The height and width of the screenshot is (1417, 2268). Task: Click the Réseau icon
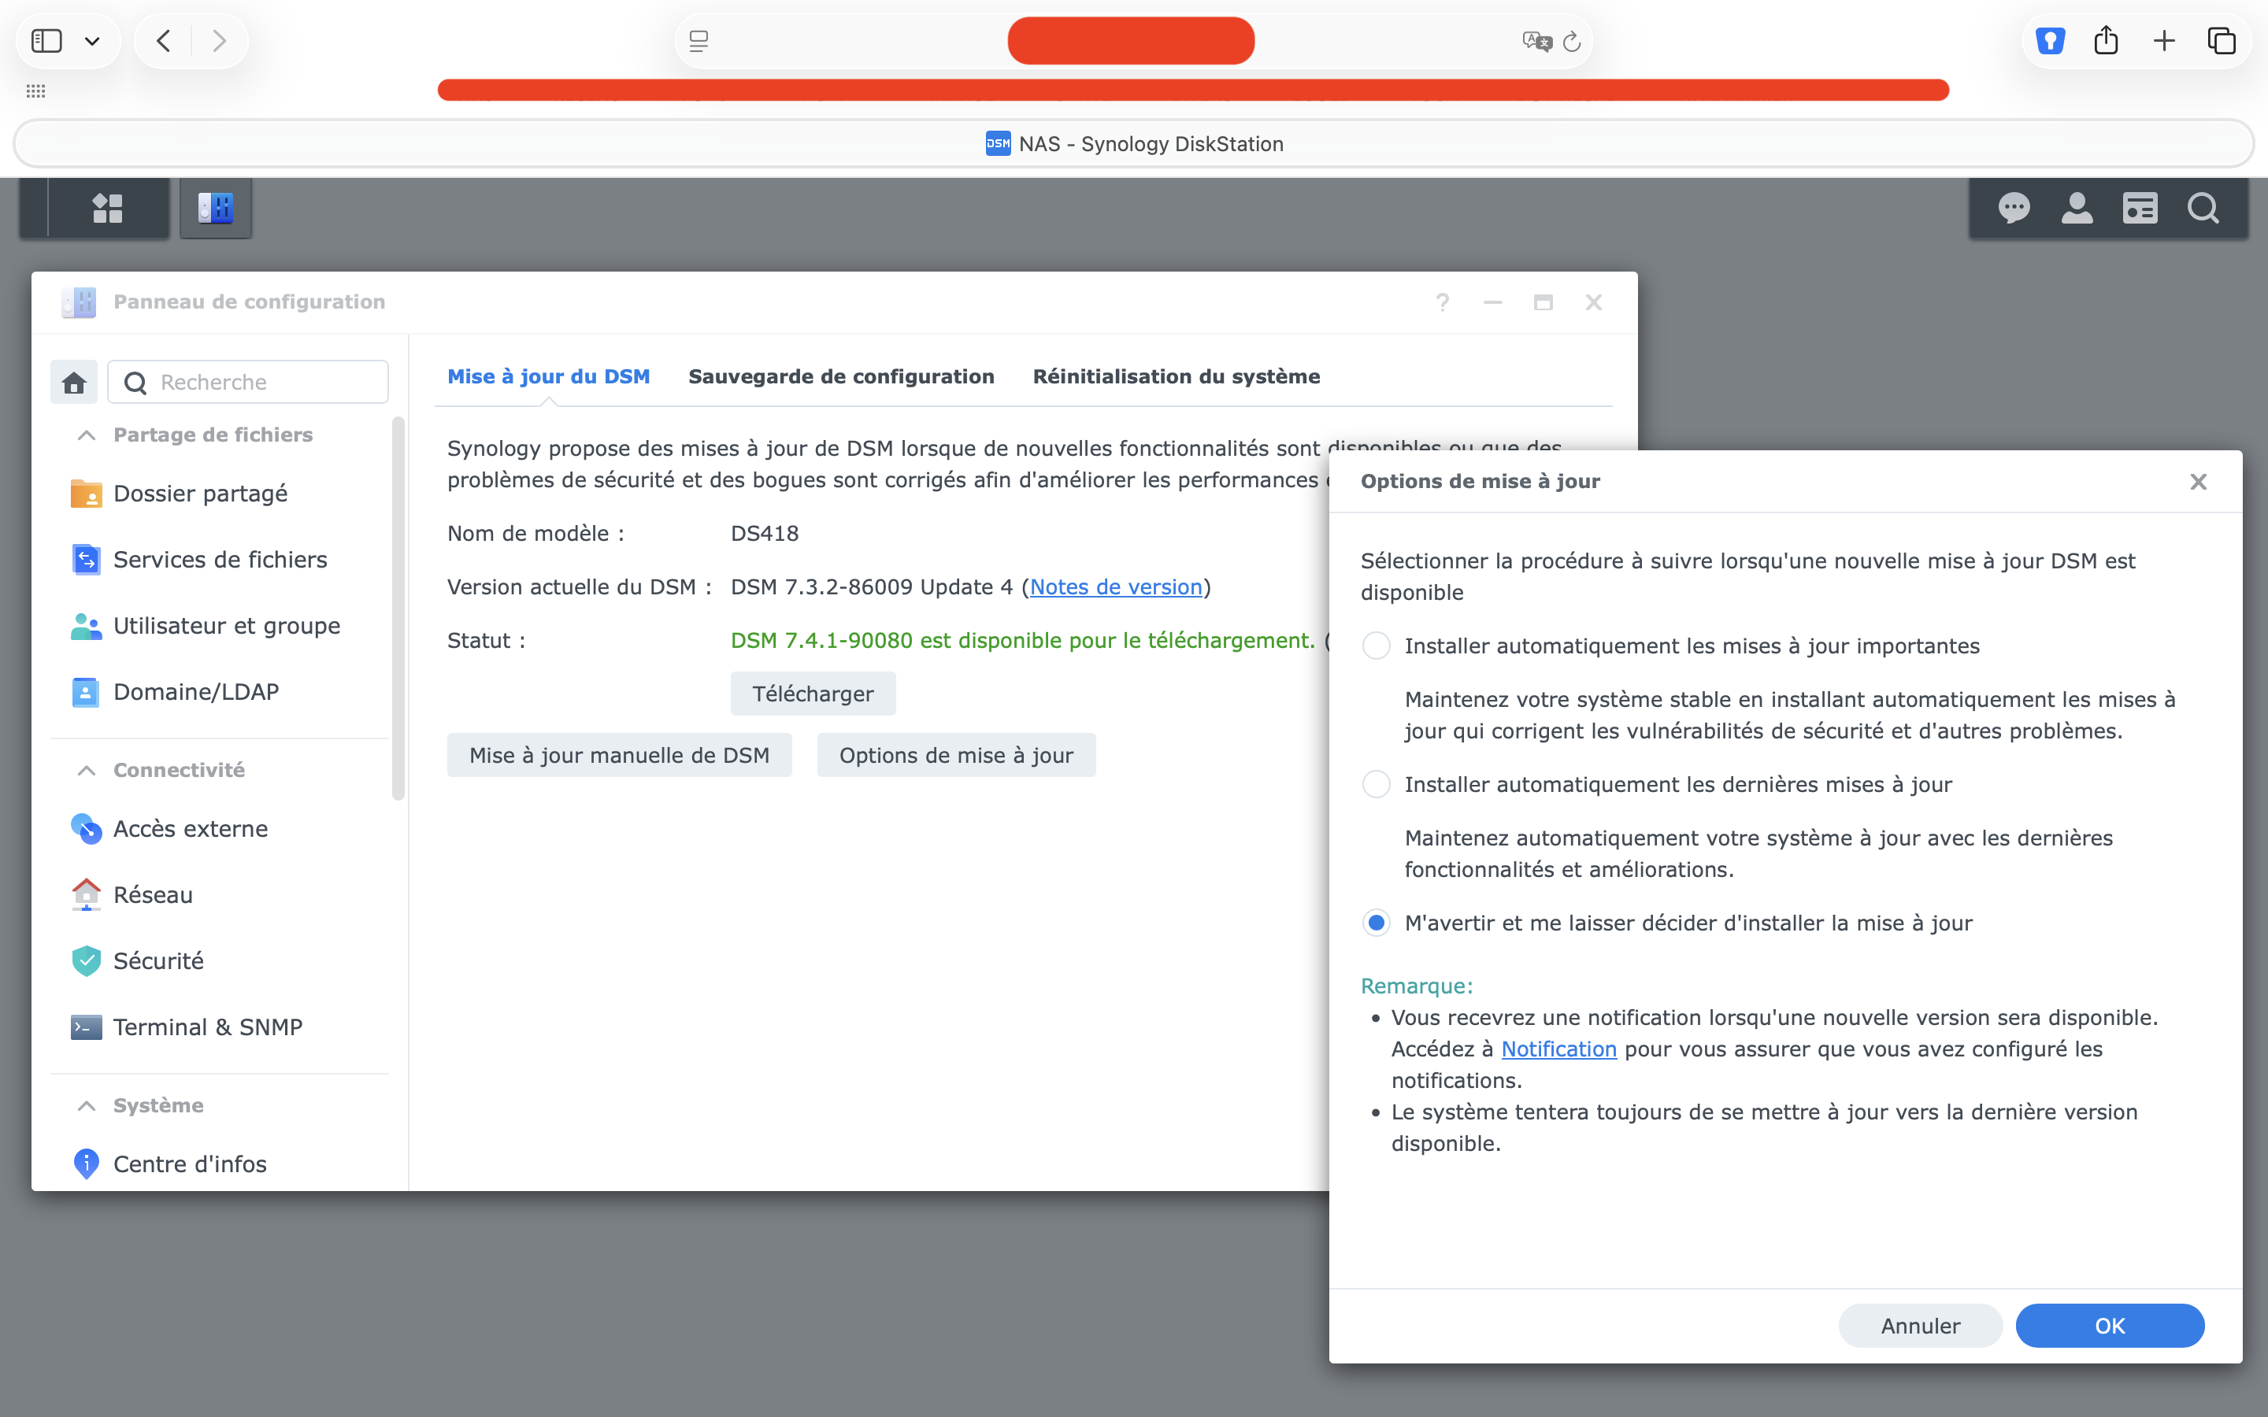tap(86, 895)
